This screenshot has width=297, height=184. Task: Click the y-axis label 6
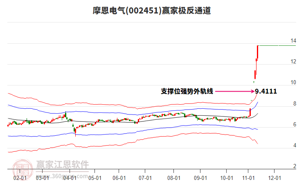click(x=295, y=124)
